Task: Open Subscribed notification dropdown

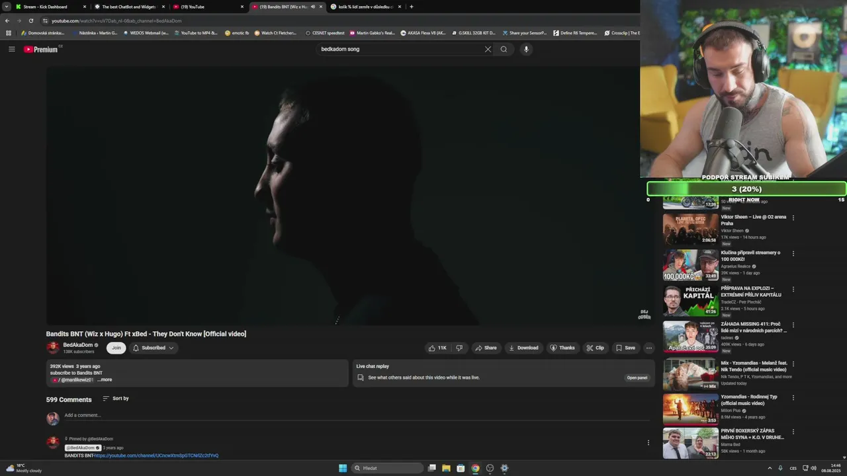Action: tap(153, 348)
